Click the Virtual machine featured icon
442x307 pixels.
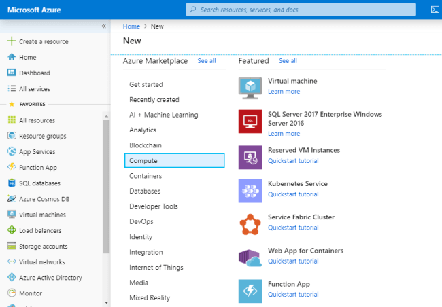coord(250,88)
